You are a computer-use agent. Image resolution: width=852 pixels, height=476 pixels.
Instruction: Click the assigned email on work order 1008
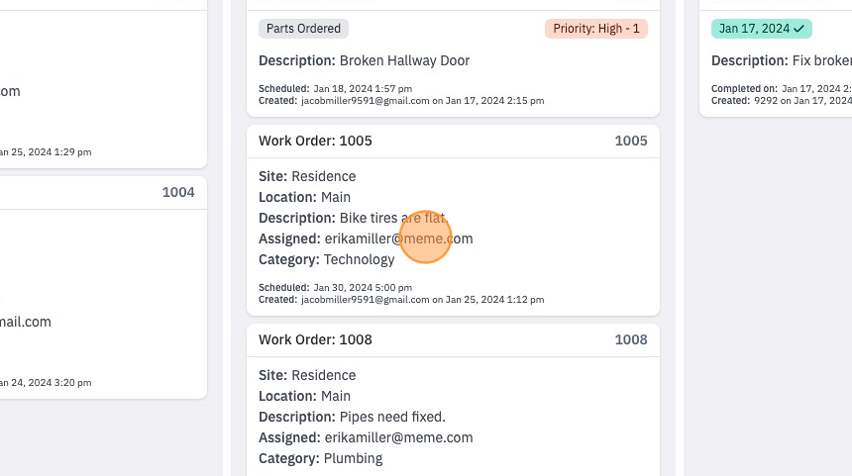(x=399, y=437)
